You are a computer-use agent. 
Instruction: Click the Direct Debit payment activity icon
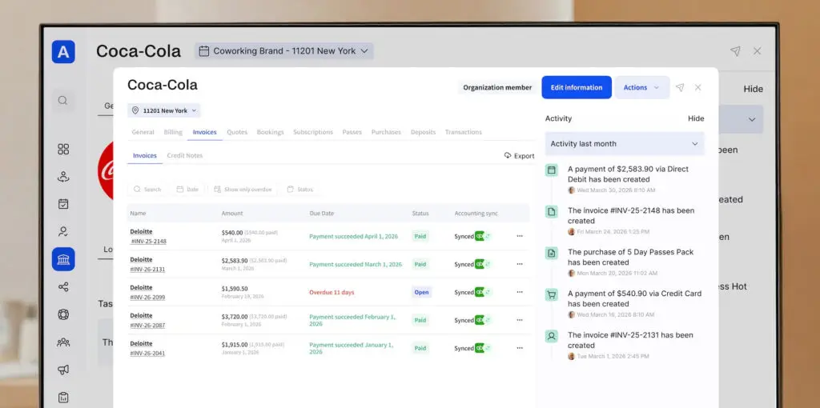551,170
